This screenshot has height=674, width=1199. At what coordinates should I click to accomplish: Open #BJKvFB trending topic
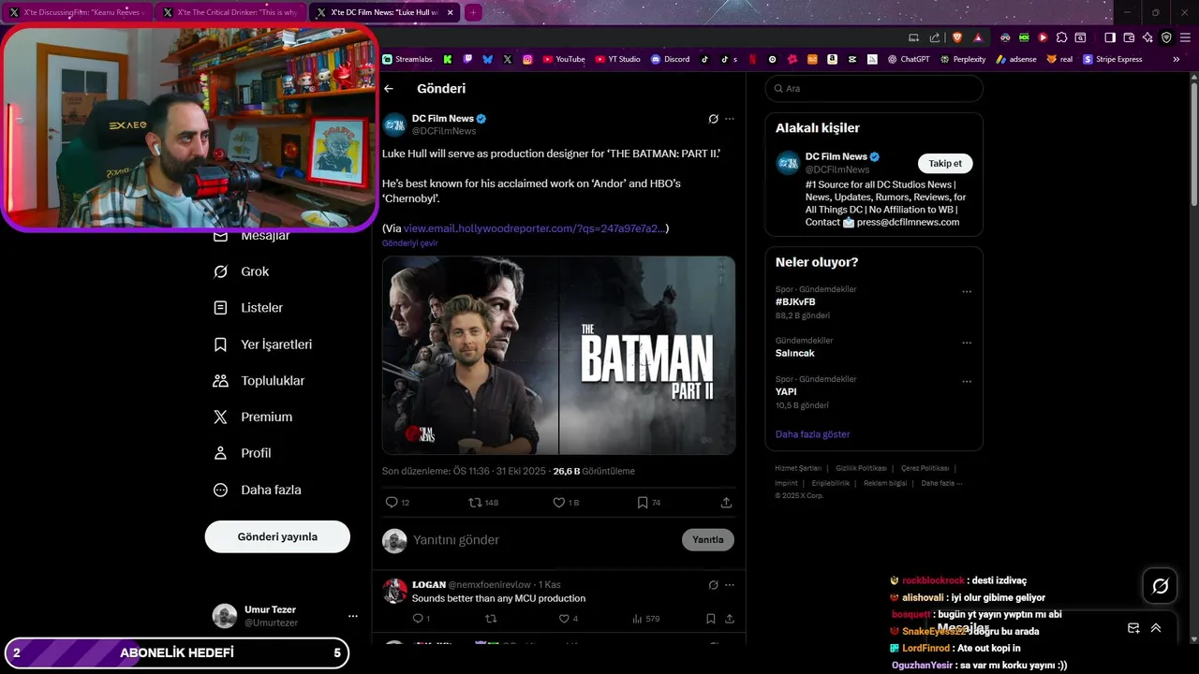point(795,302)
